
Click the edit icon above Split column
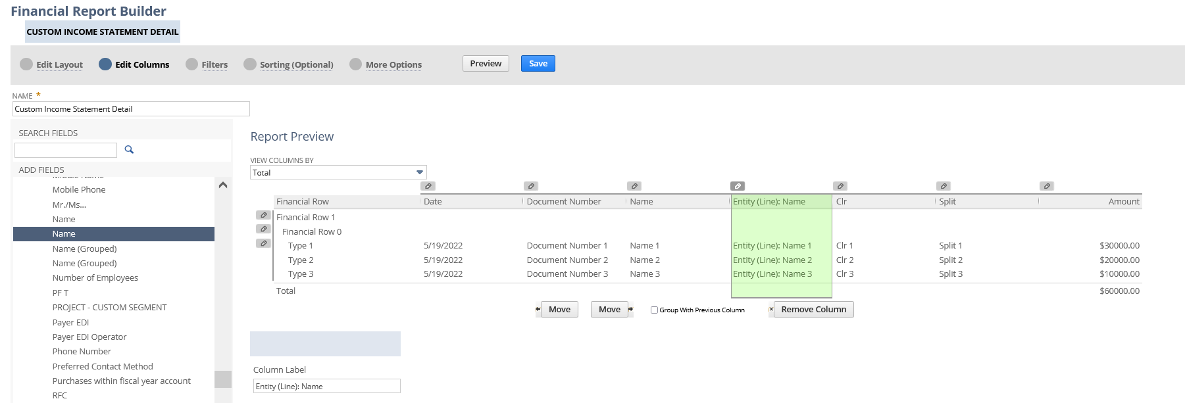point(944,186)
